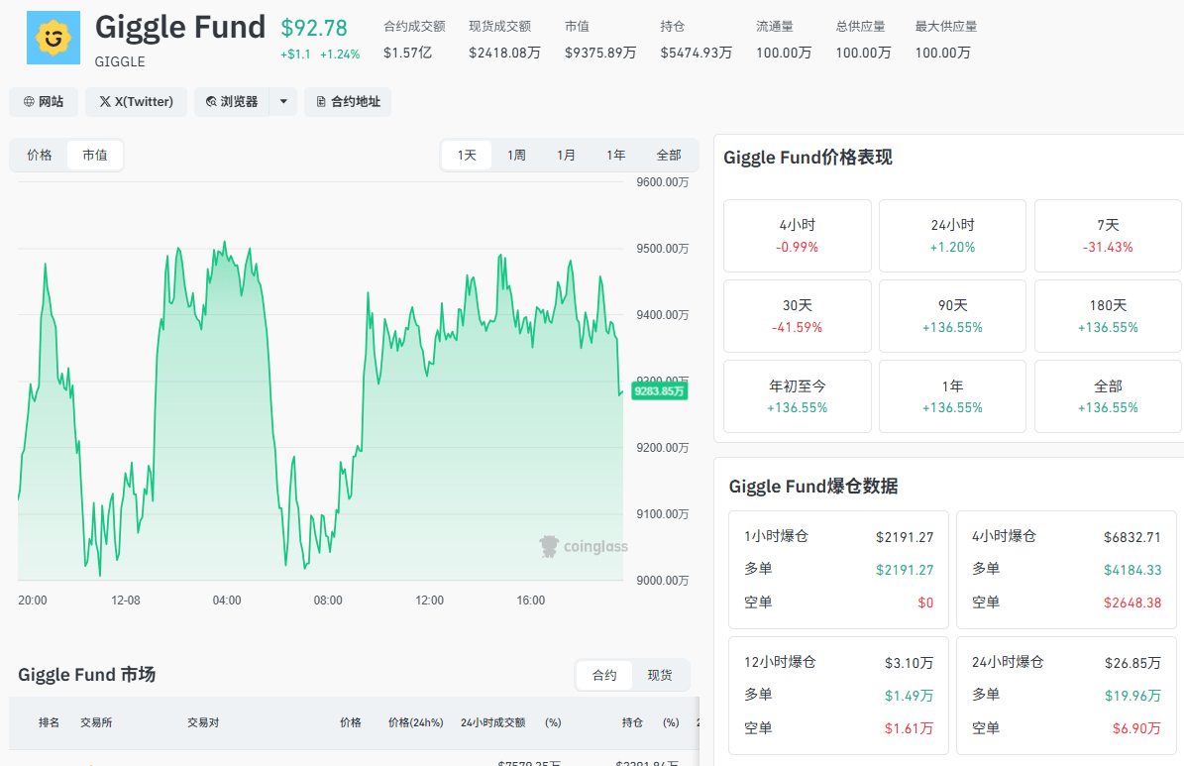Click the 市值 value $9375.89万
Screen dimensions: 1184x766
600,53
